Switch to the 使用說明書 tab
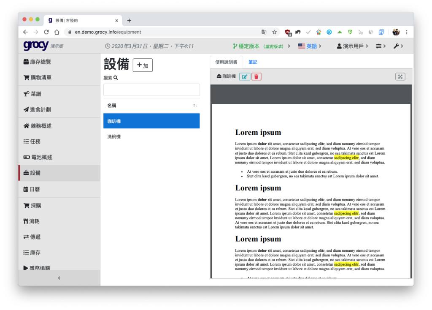This screenshot has height=310, width=432. (226, 62)
